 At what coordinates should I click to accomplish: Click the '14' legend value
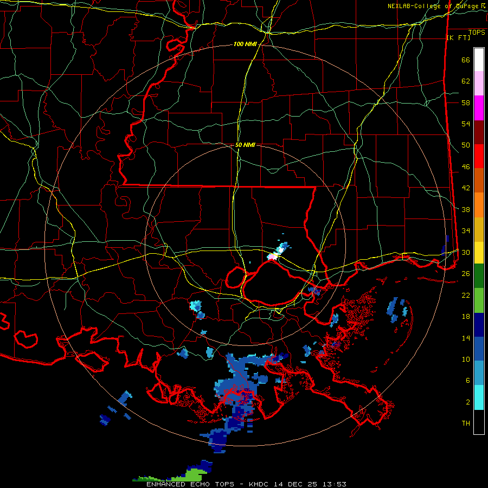(x=466, y=338)
